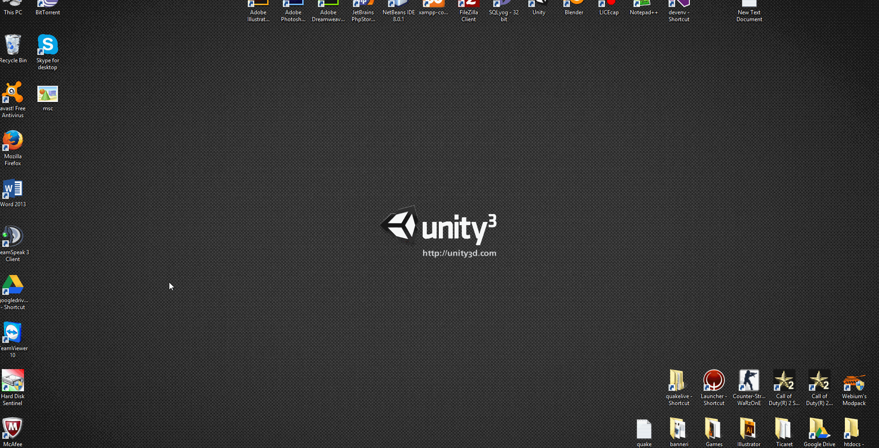Image resolution: width=879 pixels, height=448 pixels.
Task: Select the Games folder
Action: point(714,432)
